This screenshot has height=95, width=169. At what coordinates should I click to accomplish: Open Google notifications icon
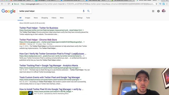(158, 11)
